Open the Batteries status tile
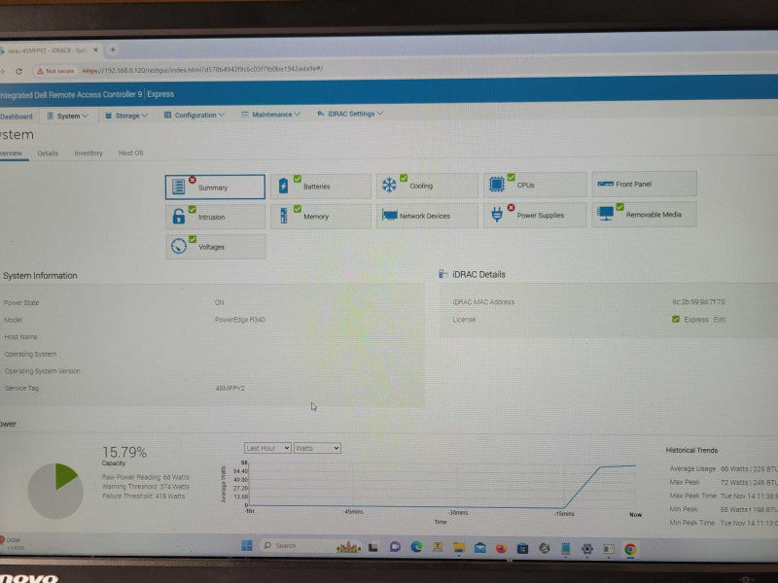The width and height of the screenshot is (778, 583). 321,186
